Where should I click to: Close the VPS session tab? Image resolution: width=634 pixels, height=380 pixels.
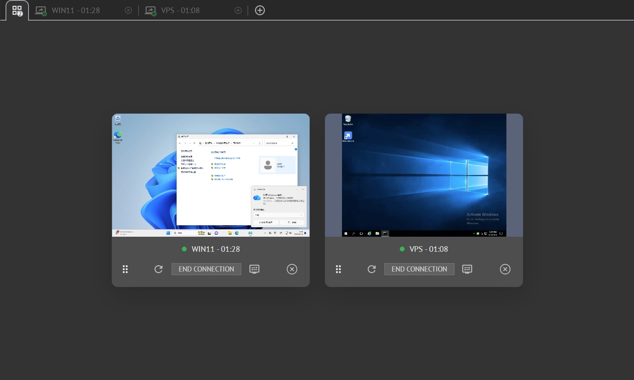coord(238,11)
